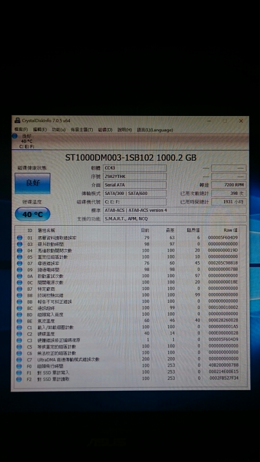Image resolution: width=260 pixels, height=462 pixels.
Task: Select the status icon of row 07
Action: [x=20, y=263]
